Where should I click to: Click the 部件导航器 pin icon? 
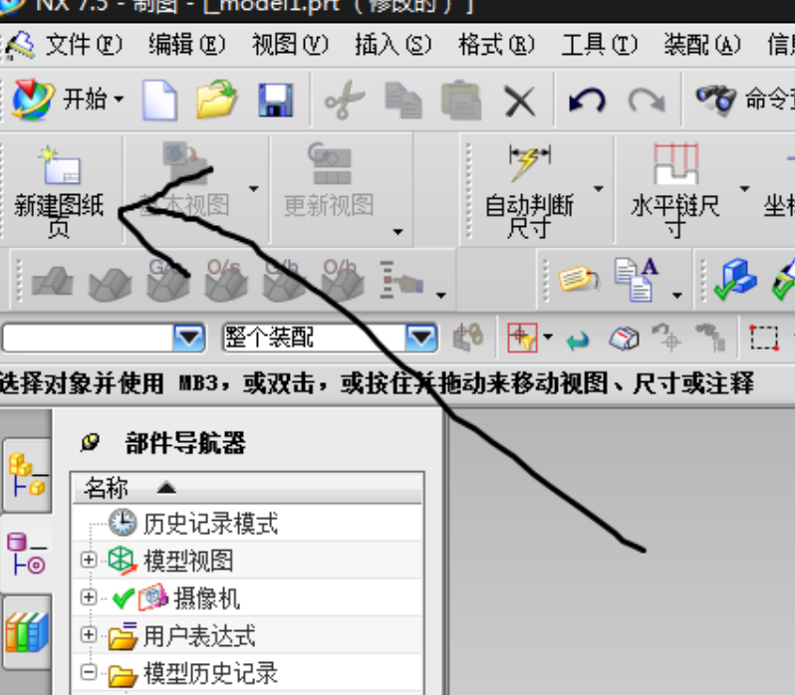point(90,443)
